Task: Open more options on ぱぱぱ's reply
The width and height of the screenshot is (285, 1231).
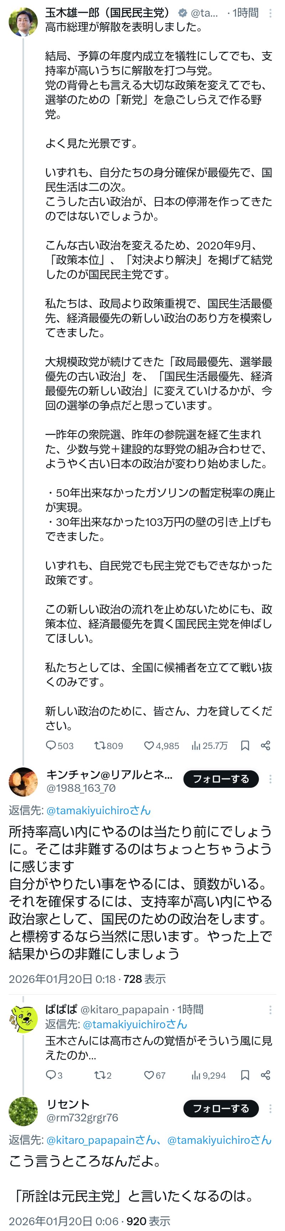Action: [270, 1010]
